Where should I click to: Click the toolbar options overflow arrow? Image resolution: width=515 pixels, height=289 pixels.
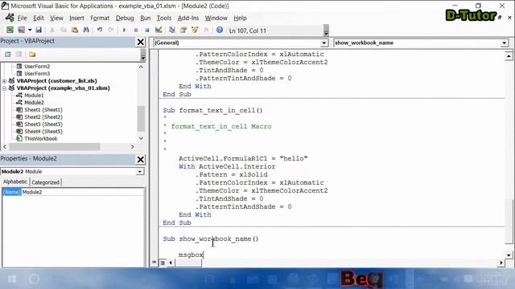tap(326, 31)
